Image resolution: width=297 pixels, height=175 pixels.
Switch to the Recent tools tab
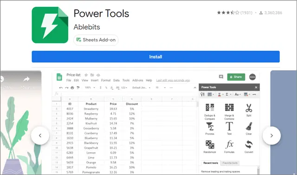pyautogui.click(x=211, y=163)
